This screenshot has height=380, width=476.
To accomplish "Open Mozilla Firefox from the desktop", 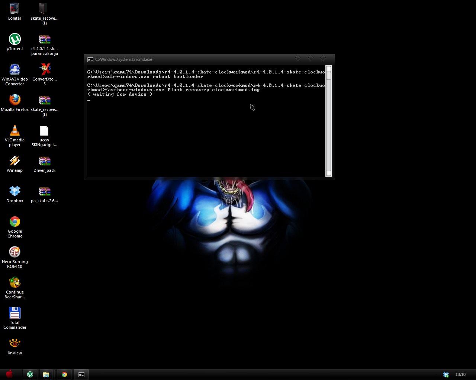I will [x=15, y=103].
